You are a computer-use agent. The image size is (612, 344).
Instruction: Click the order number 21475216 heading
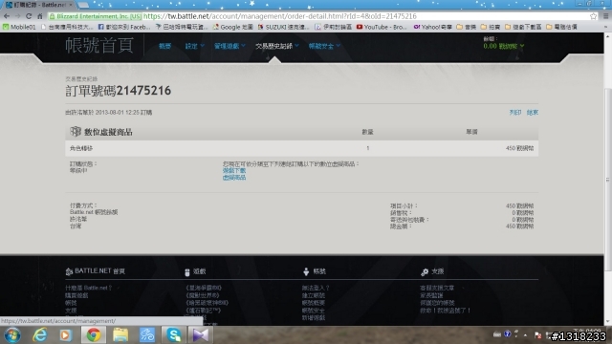(x=118, y=91)
